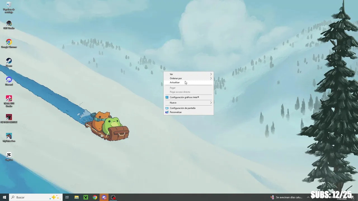Expand the Ver submenu

(x=189, y=74)
